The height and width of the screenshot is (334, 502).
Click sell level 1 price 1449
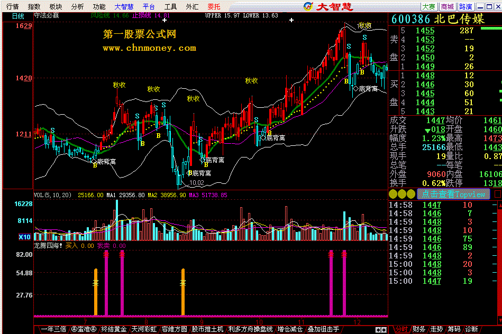(425, 67)
